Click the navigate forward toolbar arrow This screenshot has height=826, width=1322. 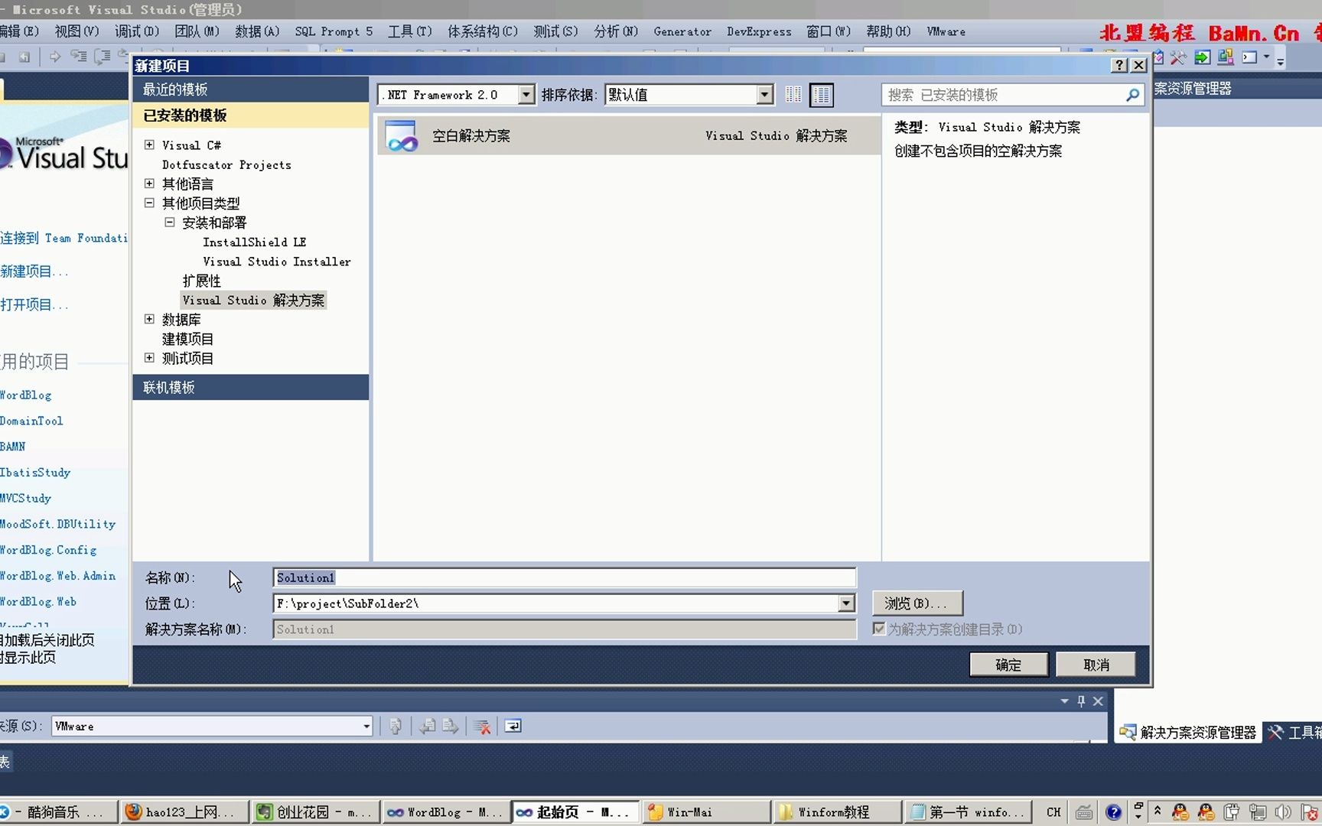(55, 57)
